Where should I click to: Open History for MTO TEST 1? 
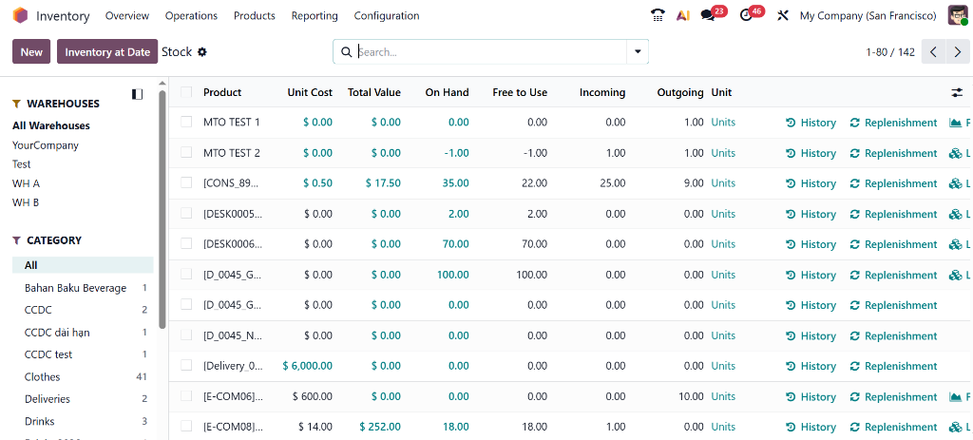[x=811, y=123]
